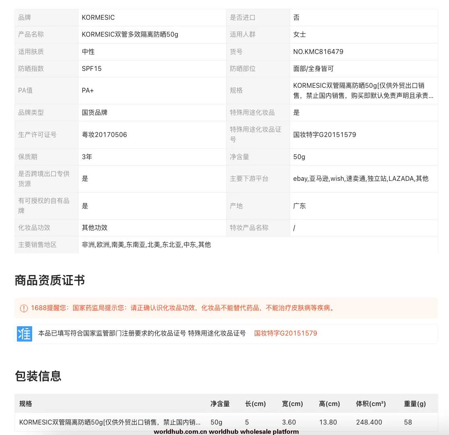This screenshot has height=435, width=449.
Task: Click the volume value 248.400
Action: pyautogui.click(x=369, y=422)
